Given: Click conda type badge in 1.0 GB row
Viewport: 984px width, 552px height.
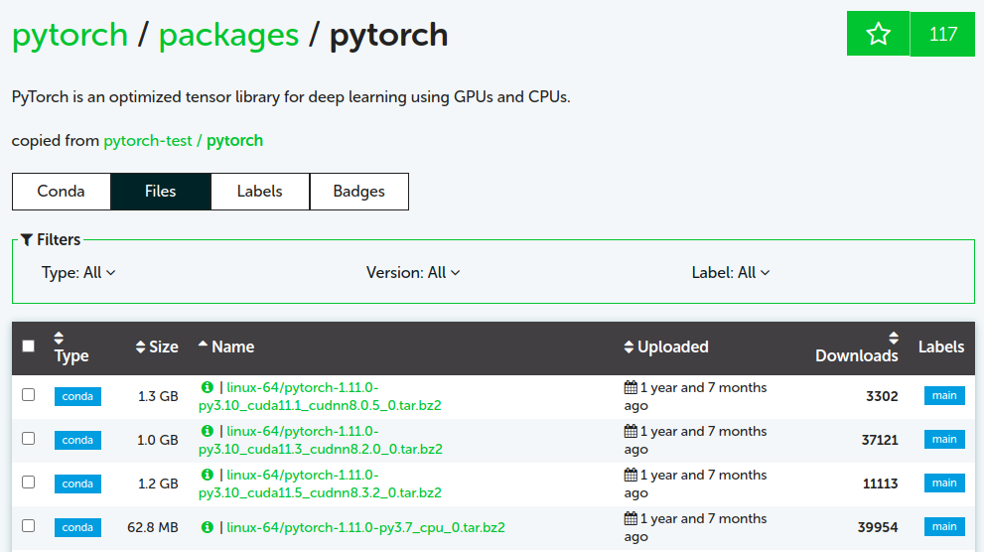Looking at the screenshot, I should click(77, 441).
